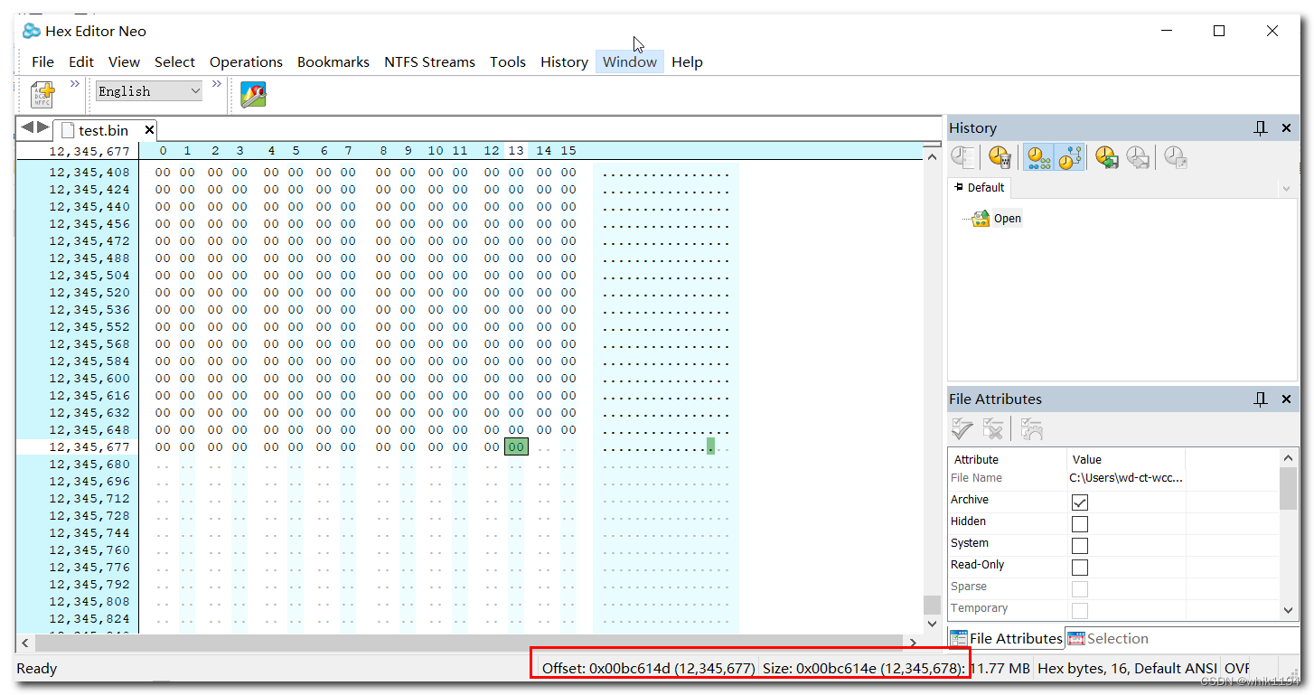This screenshot has height=695, width=1314.
Task: Open the Operations menu
Action: [246, 61]
